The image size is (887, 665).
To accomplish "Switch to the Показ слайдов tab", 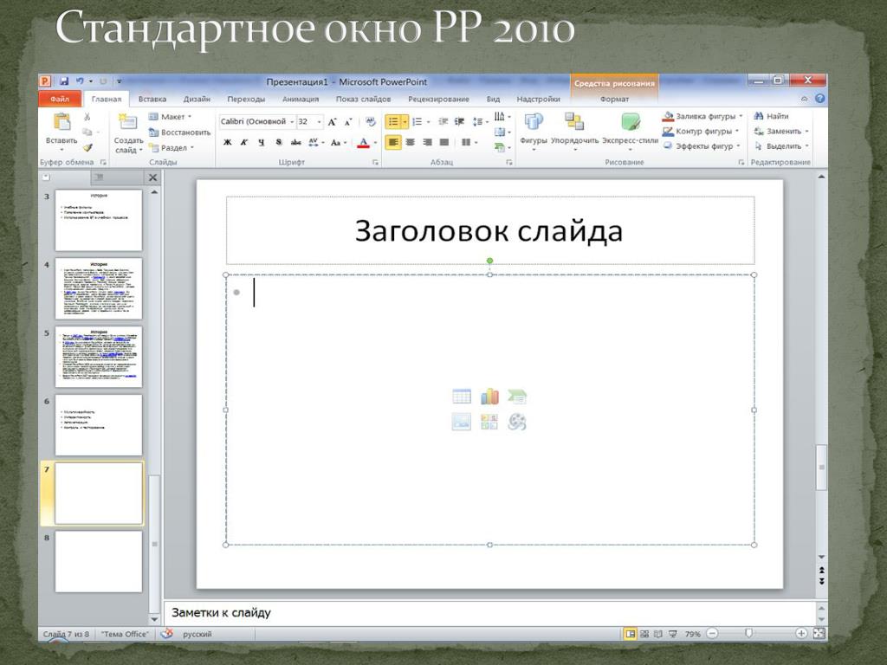I will 363,99.
